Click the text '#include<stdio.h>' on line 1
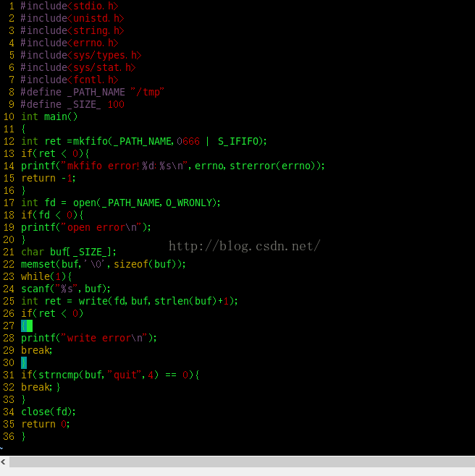Viewport: 475px width, 476px height. [x=70, y=6]
